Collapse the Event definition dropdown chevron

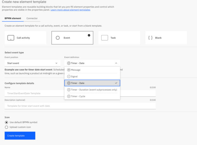coord(116,63)
